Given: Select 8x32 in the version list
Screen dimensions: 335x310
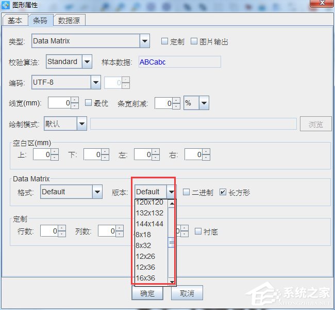Looking at the screenshot, I should click(x=152, y=245).
